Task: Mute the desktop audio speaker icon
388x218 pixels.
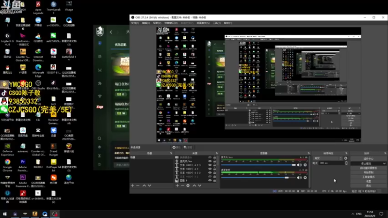Action: 299,177
